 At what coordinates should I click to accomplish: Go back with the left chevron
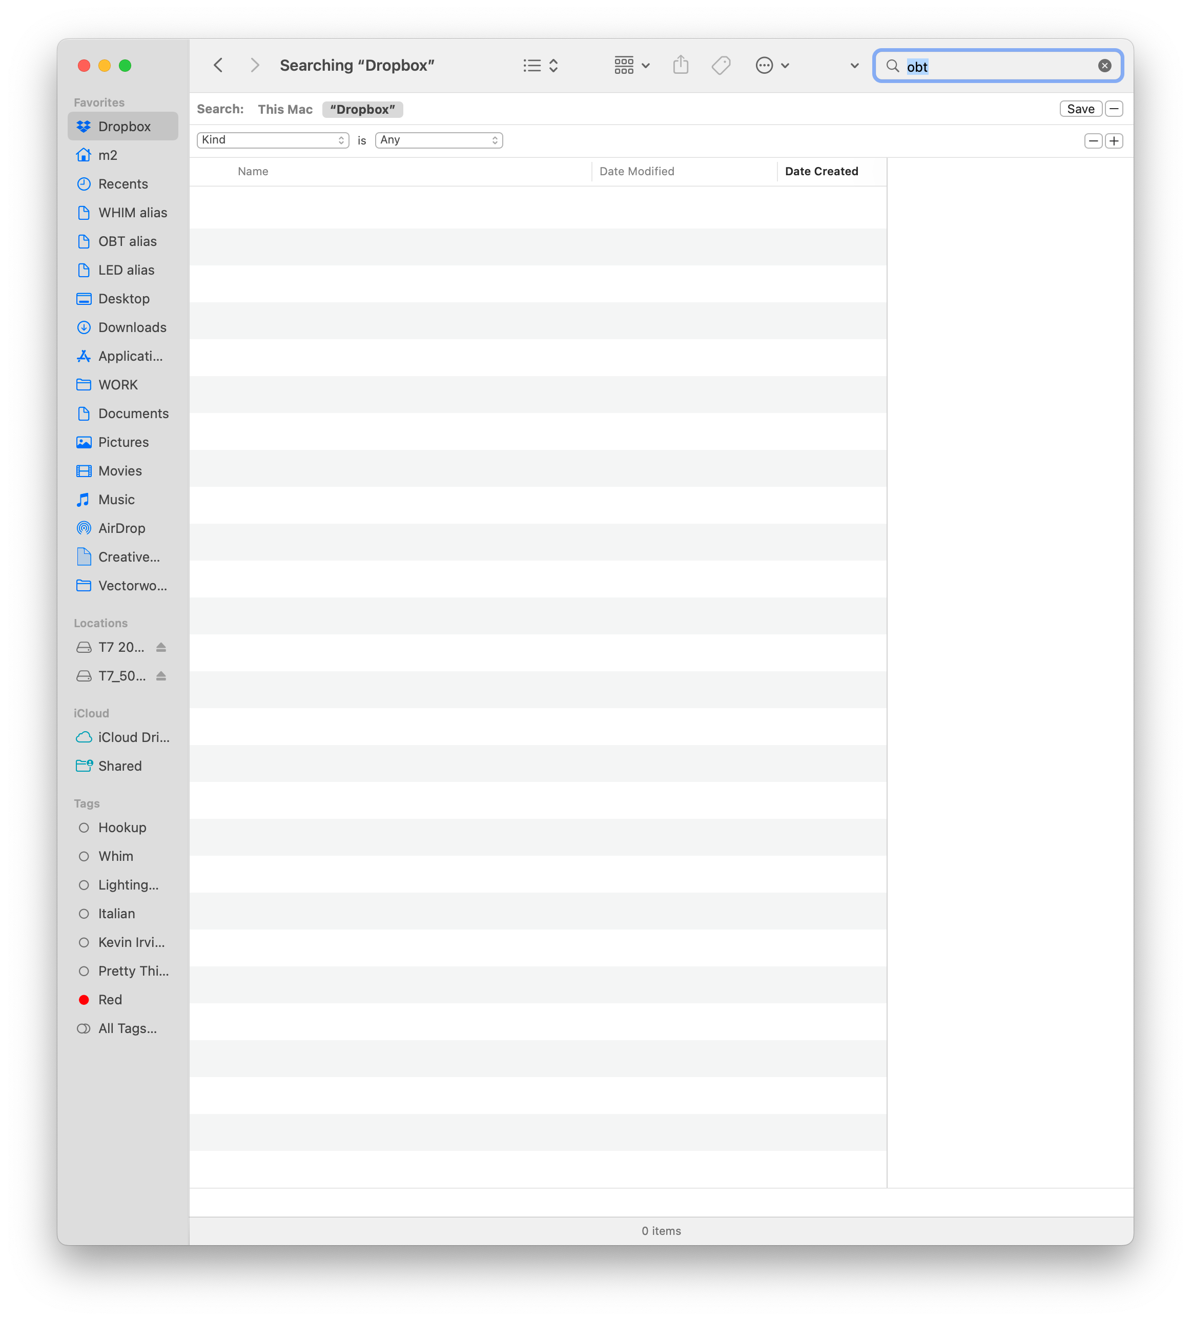pyautogui.click(x=218, y=66)
